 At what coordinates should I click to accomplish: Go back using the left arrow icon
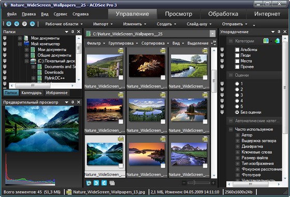[17, 24]
